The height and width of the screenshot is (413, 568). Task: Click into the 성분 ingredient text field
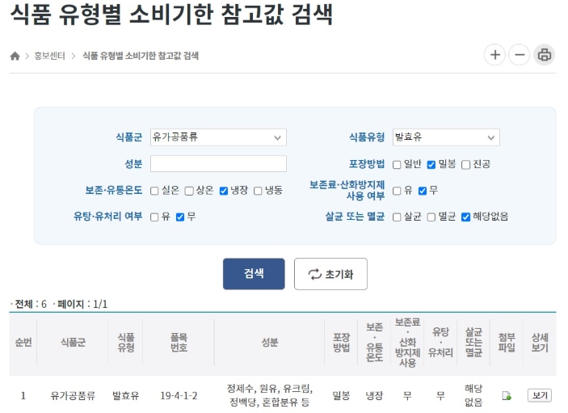point(218,164)
